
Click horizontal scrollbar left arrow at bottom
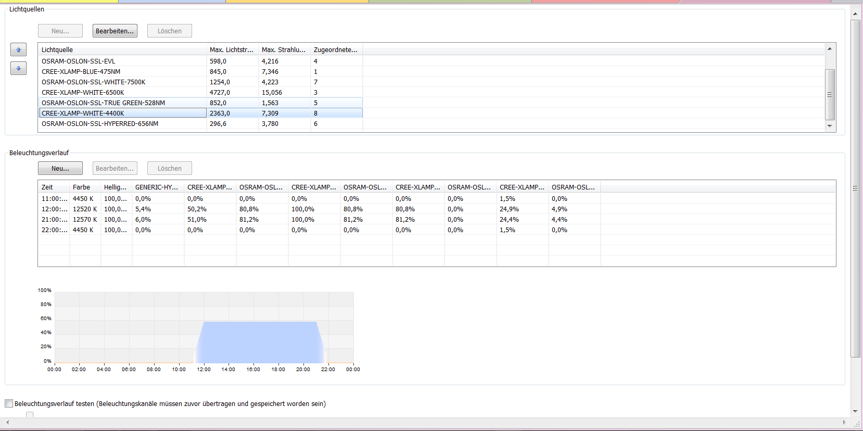point(7,422)
